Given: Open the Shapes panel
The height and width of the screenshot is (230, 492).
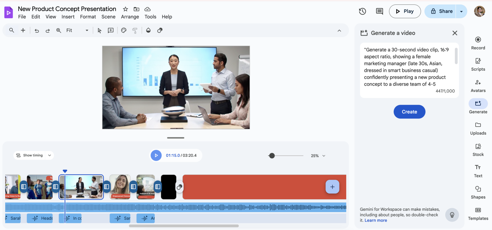Looking at the screenshot, I should coord(478,192).
